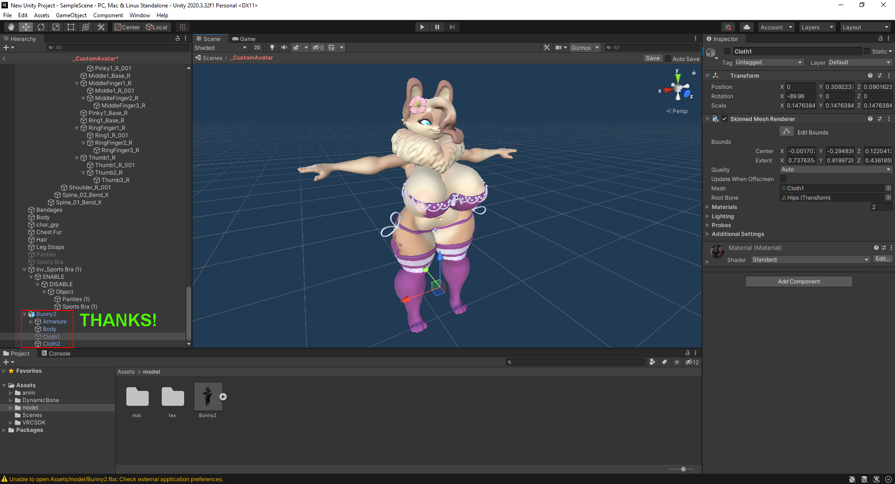The width and height of the screenshot is (895, 484).
Task: Open the Account dropdown
Action: 776,27
